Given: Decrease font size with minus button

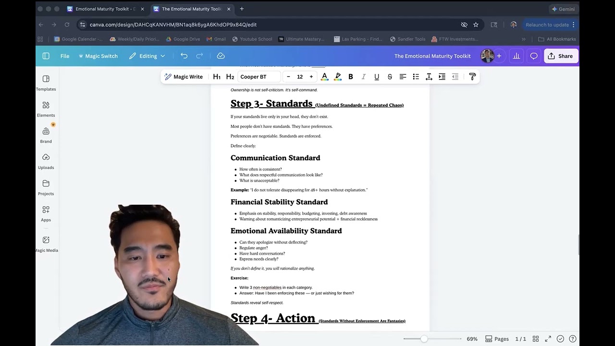Looking at the screenshot, I should pyautogui.click(x=288, y=77).
